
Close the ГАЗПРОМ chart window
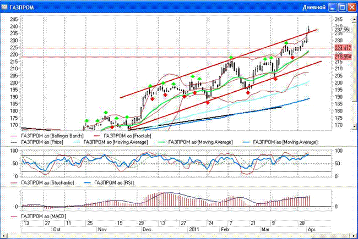[352, 7]
